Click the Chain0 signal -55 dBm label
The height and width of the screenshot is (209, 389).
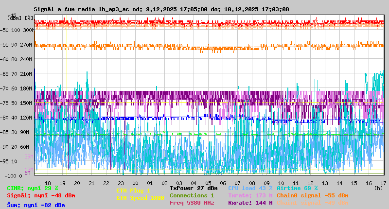312,195
